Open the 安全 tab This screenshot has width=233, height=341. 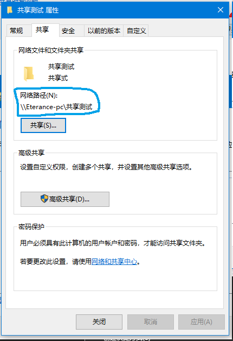[68, 30]
